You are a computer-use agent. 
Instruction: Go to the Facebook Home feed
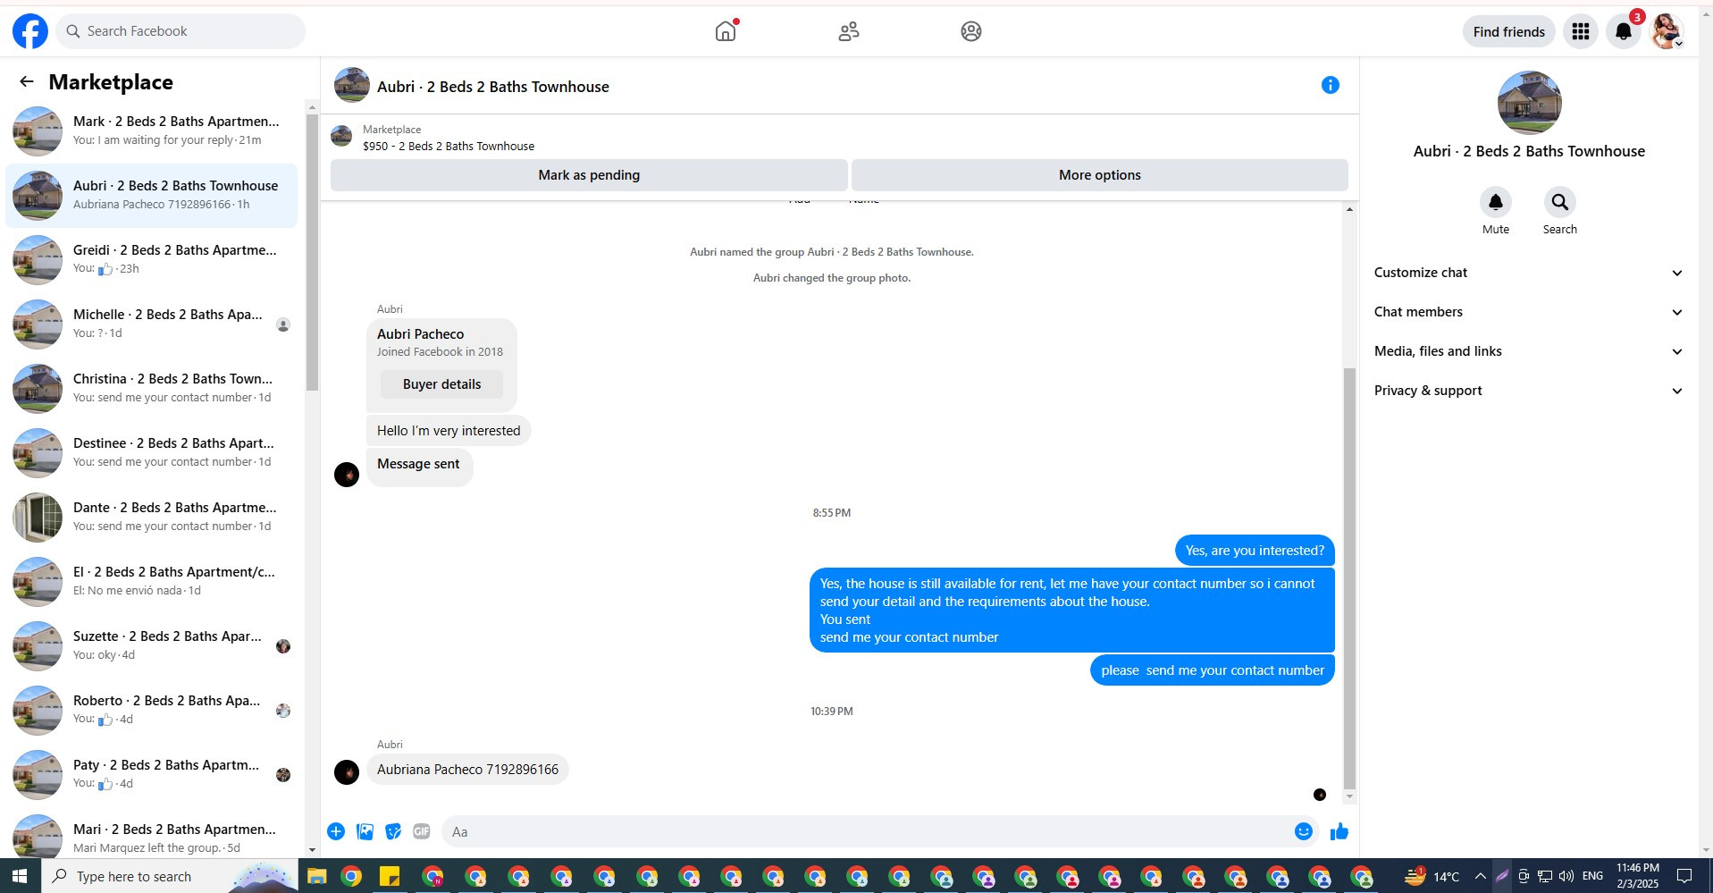tap(726, 31)
